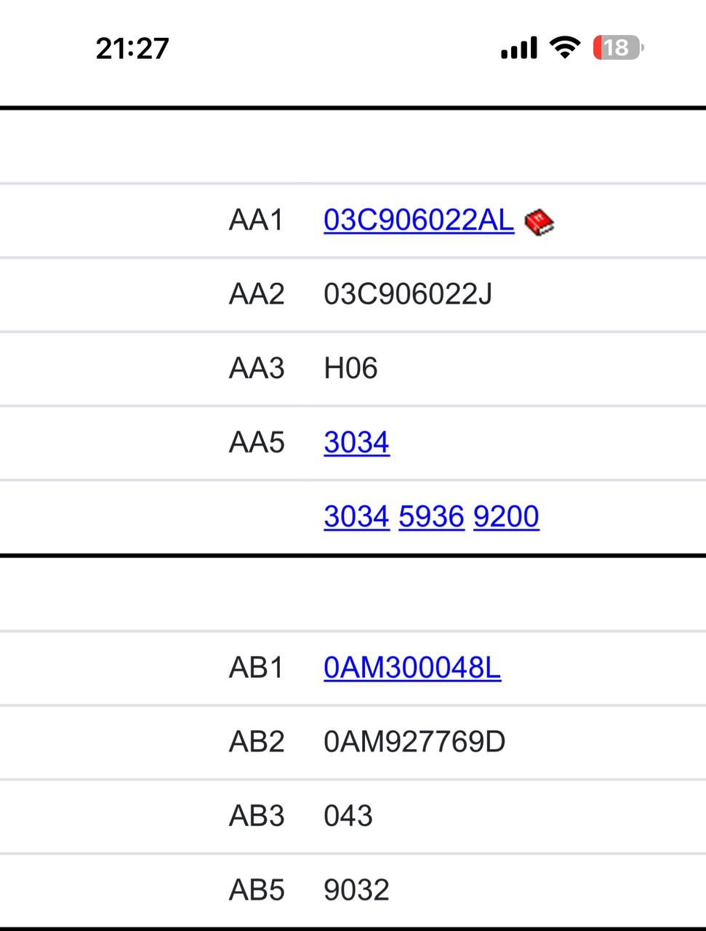Select the 9032 value in AB5 row

(356, 890)
